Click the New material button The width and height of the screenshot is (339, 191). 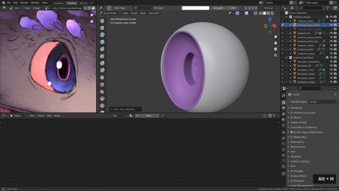[x=149, y=116]
